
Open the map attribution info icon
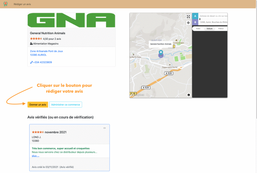(188, 95)
